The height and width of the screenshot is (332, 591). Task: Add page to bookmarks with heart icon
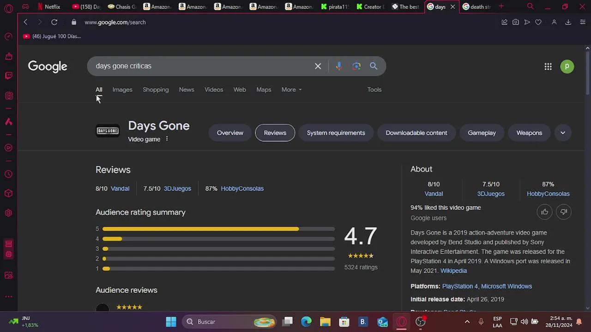tap(538, 22)
